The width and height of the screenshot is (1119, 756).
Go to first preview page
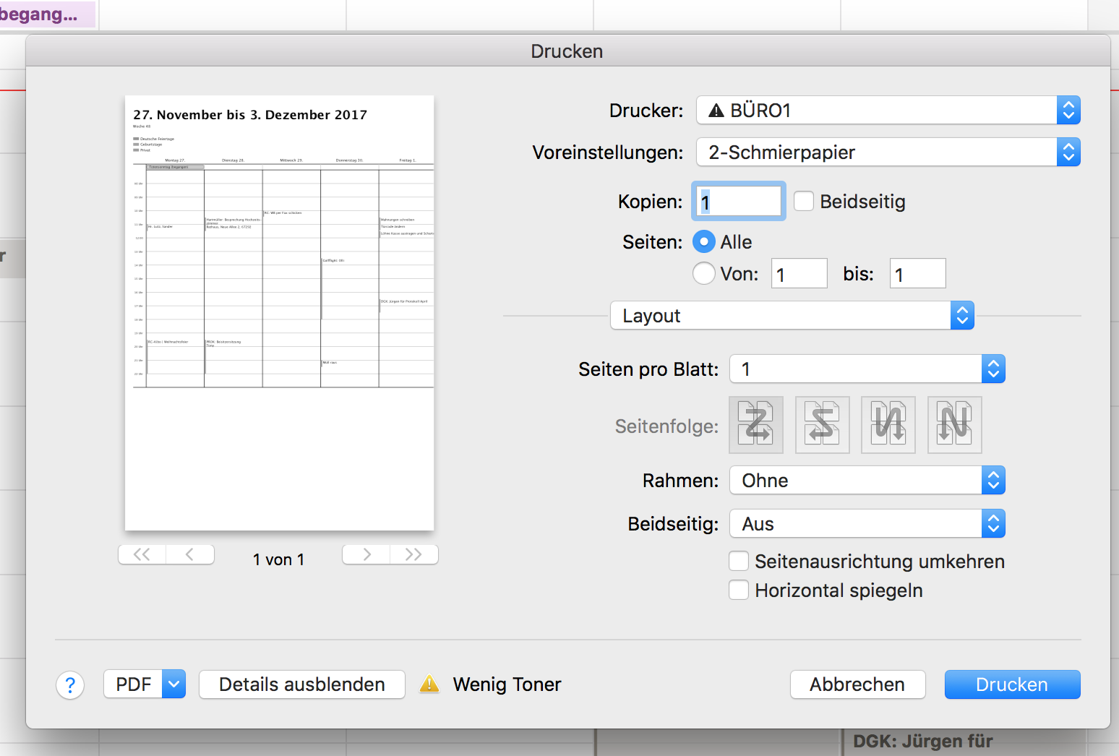(x=142, y=554)
